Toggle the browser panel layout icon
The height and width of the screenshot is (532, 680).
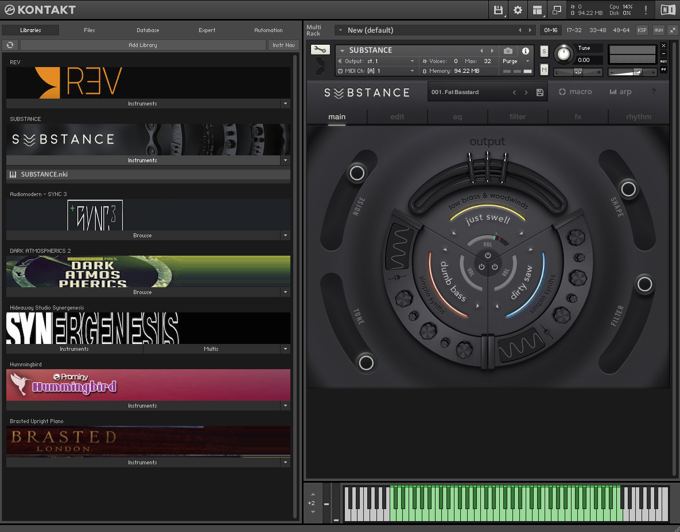[x=537, y=10]
